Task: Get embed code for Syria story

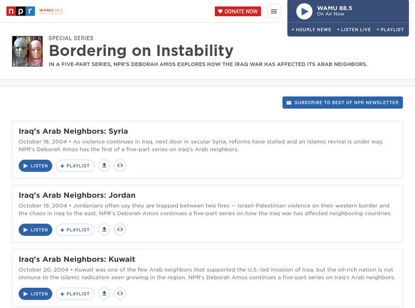Action: tap(120, 165)
